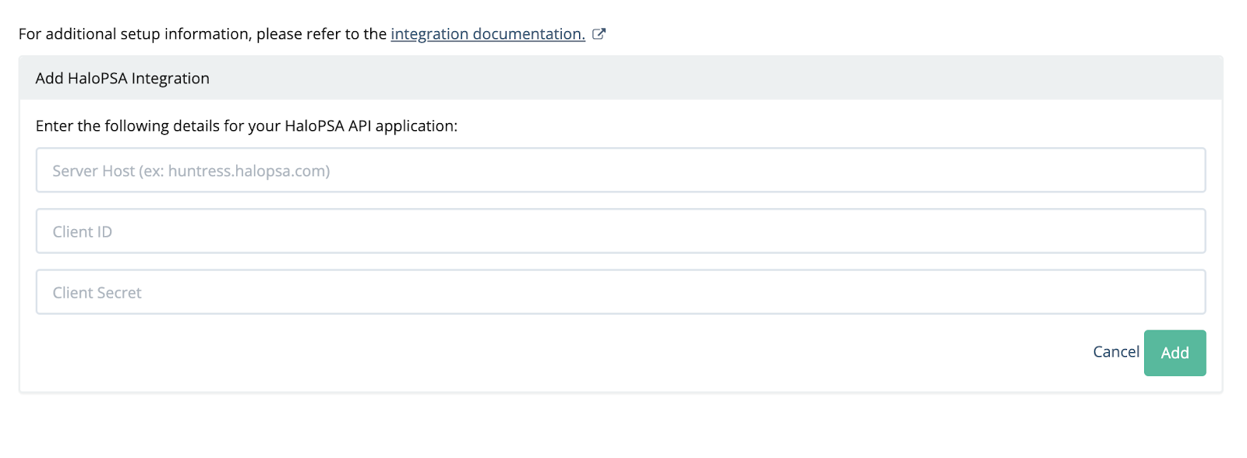
Task: Select the bottom Client Secret entry box
Action: tap(620, 292)
